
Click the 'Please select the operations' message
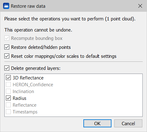pos(70,19)
